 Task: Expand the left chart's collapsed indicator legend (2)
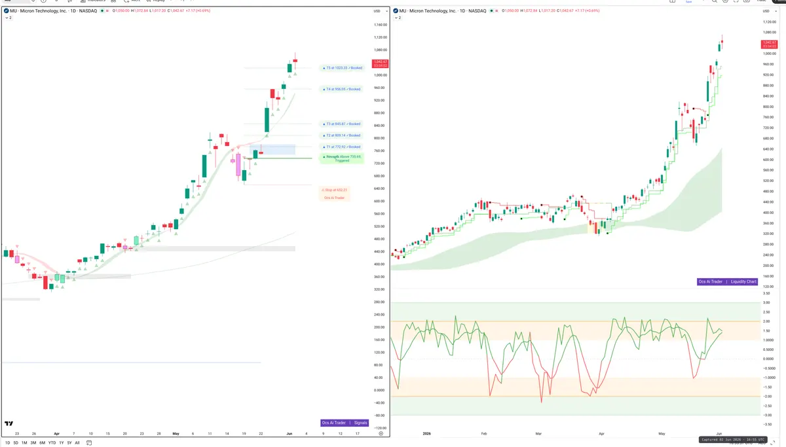tap(9, 18)
